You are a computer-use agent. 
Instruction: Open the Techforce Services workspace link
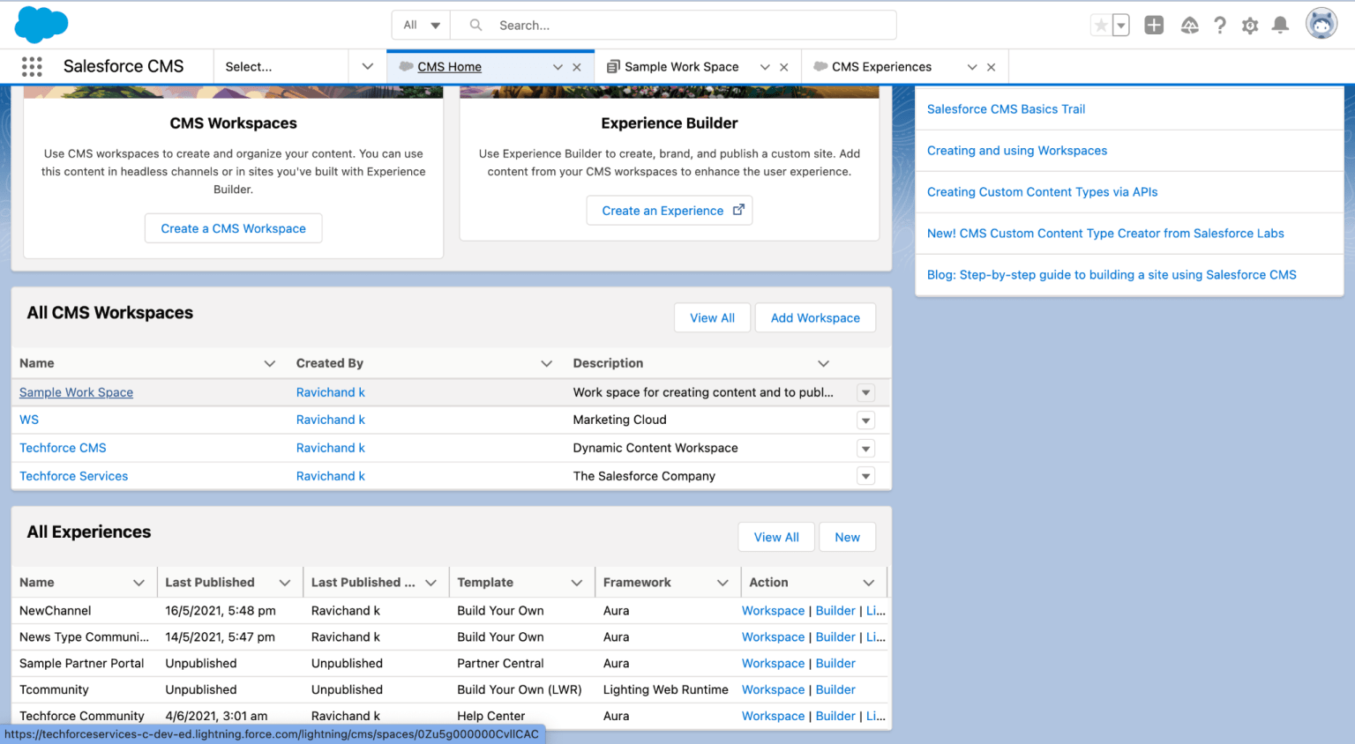tap(73, 476)
